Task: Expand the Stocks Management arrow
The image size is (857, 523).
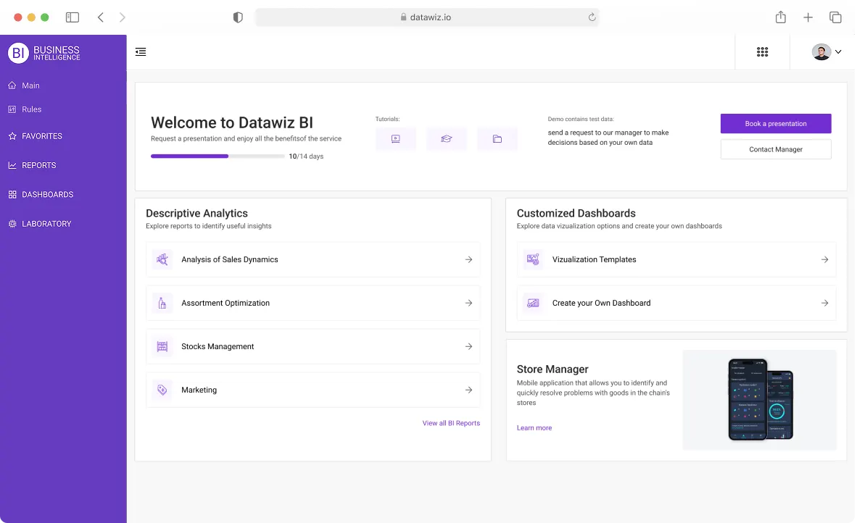Action: 468,346
